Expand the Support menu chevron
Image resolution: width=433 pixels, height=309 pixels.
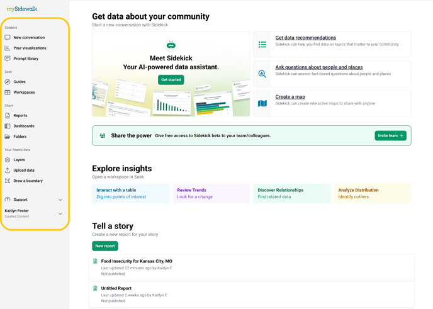tap(60, 199)
